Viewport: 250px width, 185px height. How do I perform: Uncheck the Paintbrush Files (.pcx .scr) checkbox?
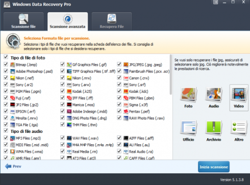pyautogui.click(x=119, y=71)
